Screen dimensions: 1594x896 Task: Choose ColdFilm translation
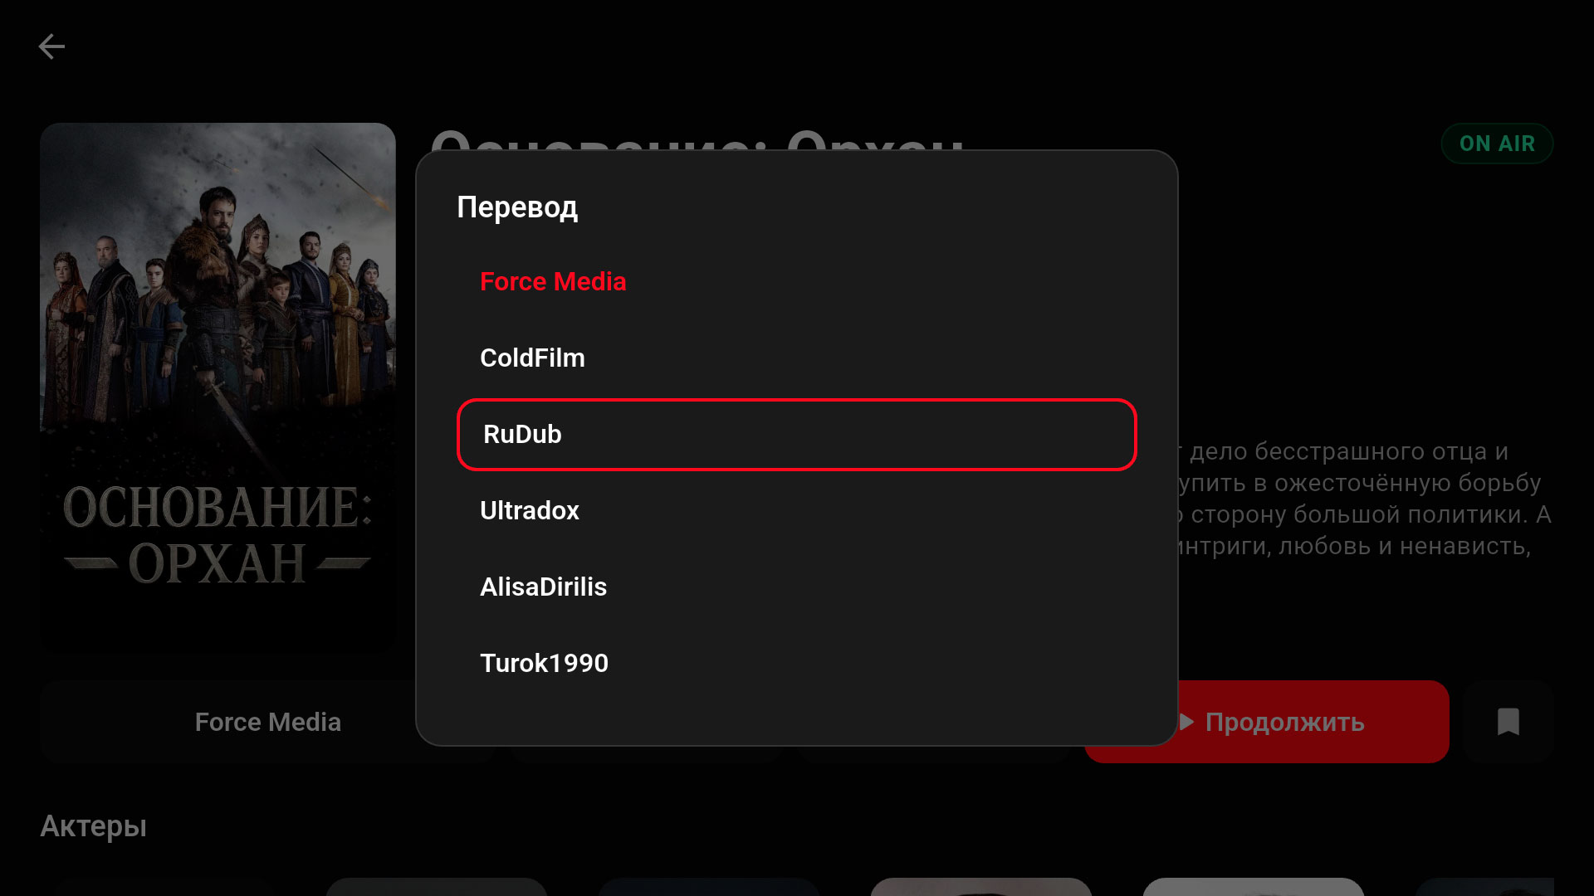pos(532,358)
